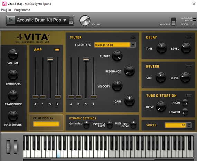Toggle the Delay section on/off switch
The width and height of the screenshot is (197, 161).
tap(189, 37)
